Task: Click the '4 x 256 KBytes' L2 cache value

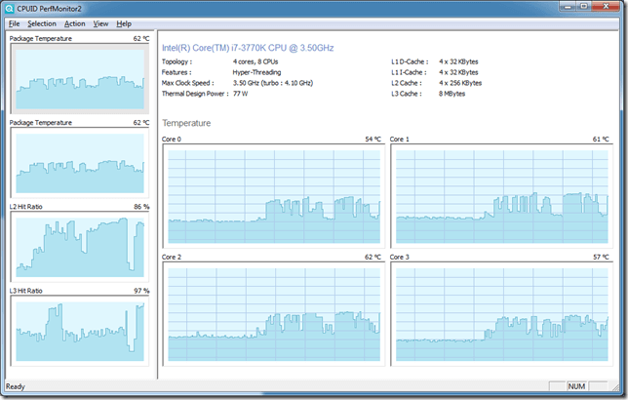Action: click(460, 83)
